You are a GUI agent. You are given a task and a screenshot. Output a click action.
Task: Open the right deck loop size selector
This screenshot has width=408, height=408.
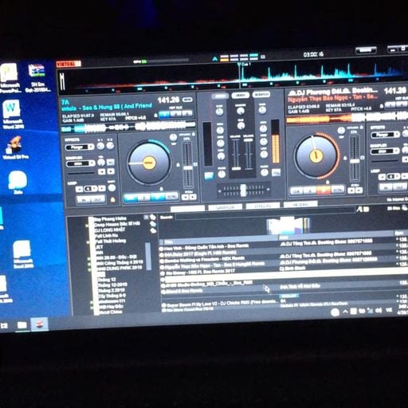394,176
